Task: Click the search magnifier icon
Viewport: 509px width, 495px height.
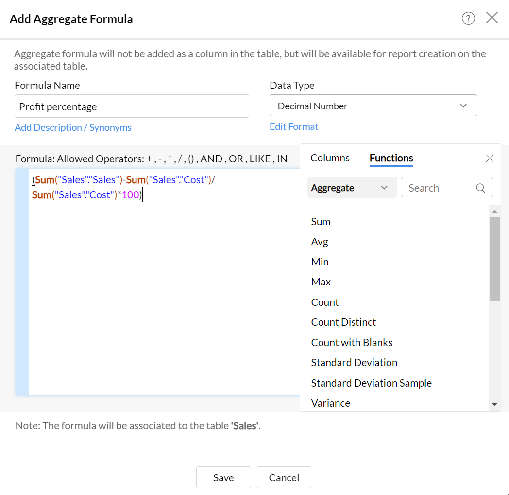Action: coord(481,188)
